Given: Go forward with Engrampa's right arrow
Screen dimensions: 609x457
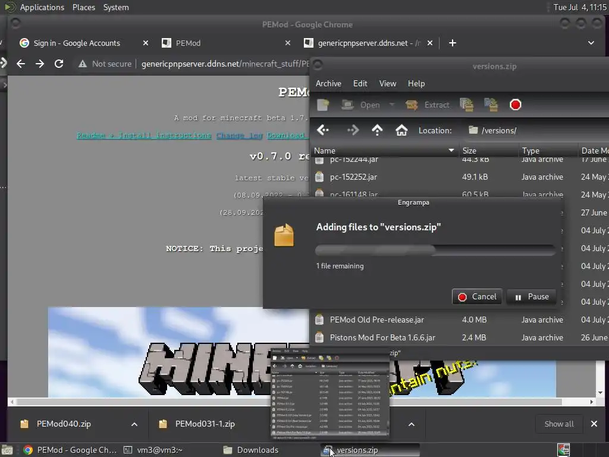Looking at the screenshot, I should pyautogui.click(x=353, y=130).
